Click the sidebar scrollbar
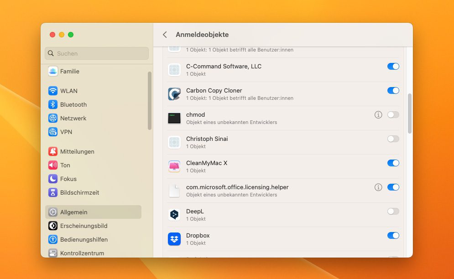The image size is (454, 279). [x=149, y=101]
